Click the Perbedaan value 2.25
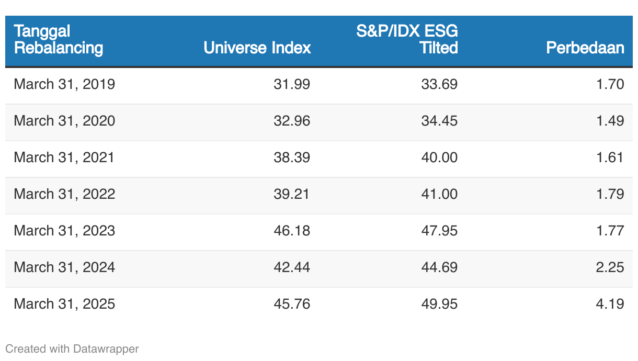 610,267
